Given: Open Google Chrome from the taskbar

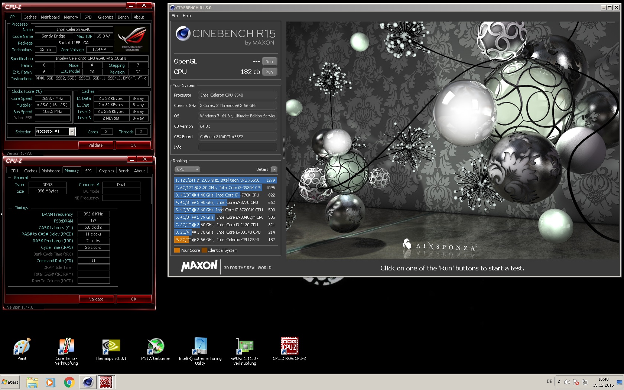Looking at the screenshot, I should (69, 382).
